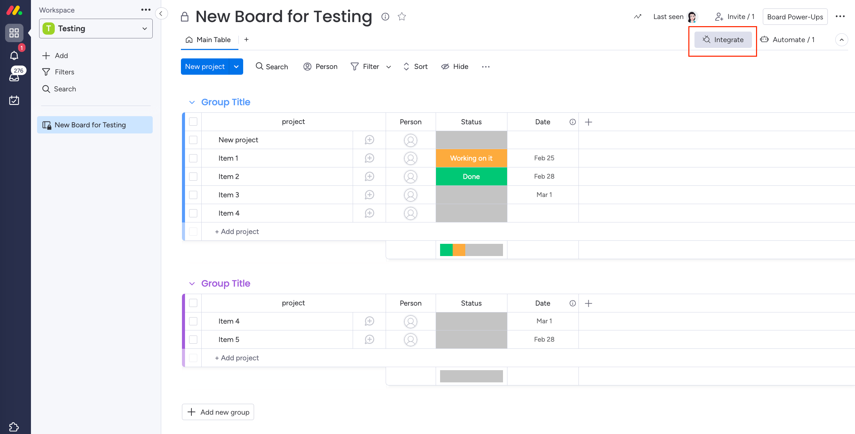Switch to the Main Table tab

(x=209, y=40)
